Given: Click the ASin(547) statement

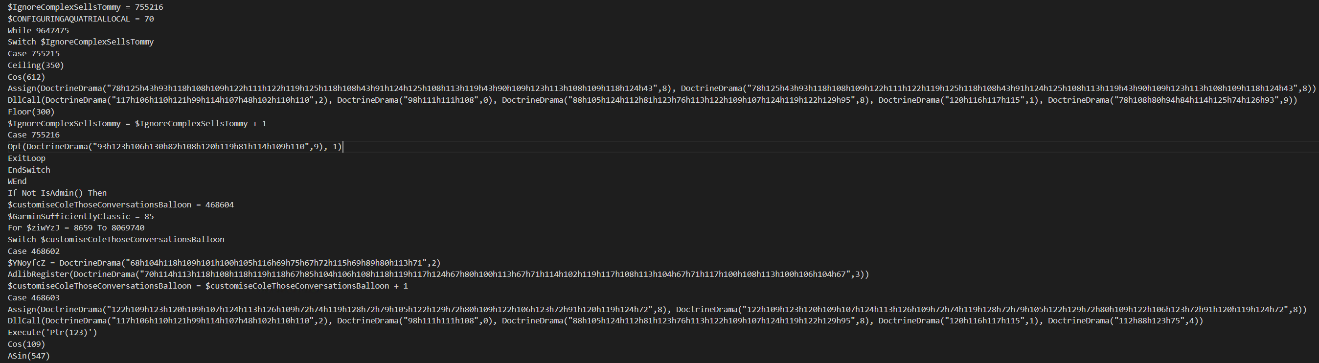Looking at the screenshot, I should tap(29, 356).
